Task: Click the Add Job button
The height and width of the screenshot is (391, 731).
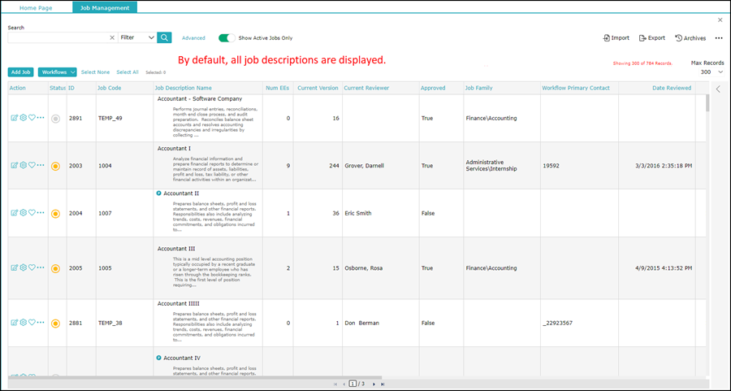Action: pyautogui.click(x=21, y=72)
